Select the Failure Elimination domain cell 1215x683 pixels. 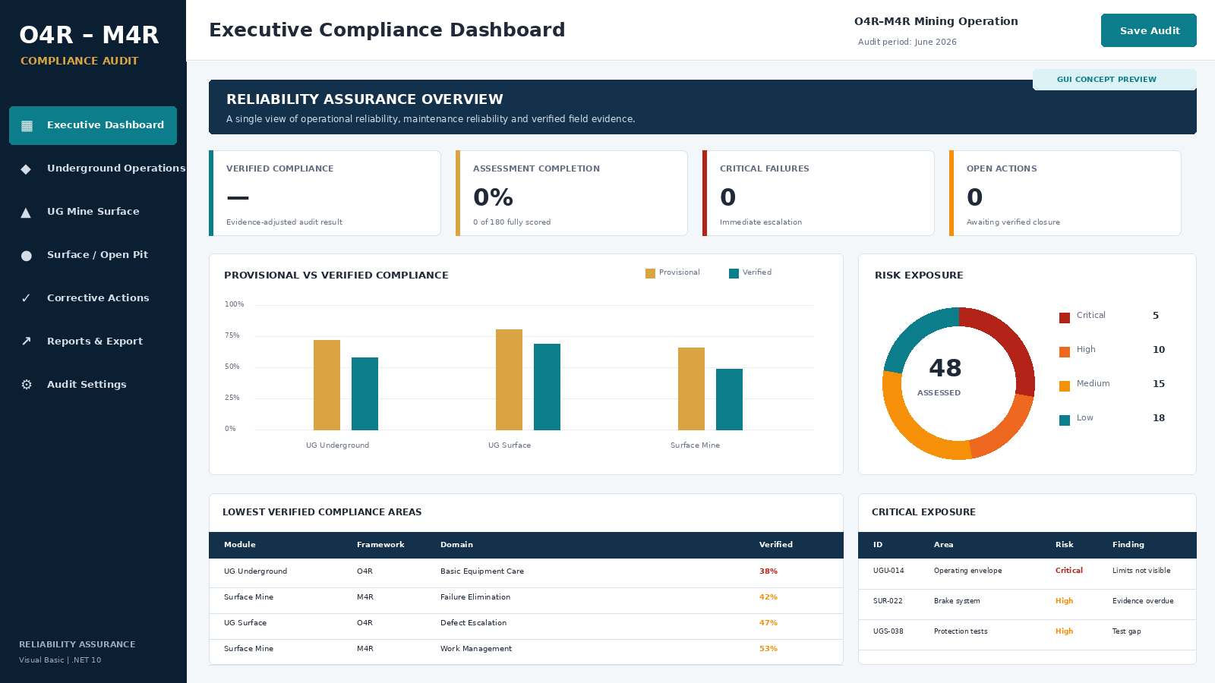click(x=475, y=597)
